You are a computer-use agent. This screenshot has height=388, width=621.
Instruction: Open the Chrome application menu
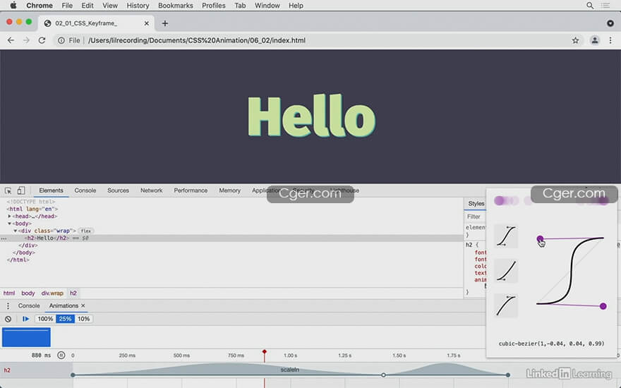(x=40, y=6)
